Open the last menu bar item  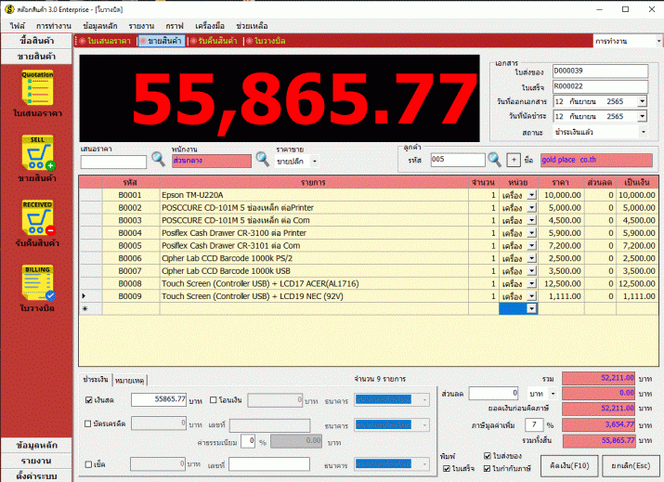[252, 26]
